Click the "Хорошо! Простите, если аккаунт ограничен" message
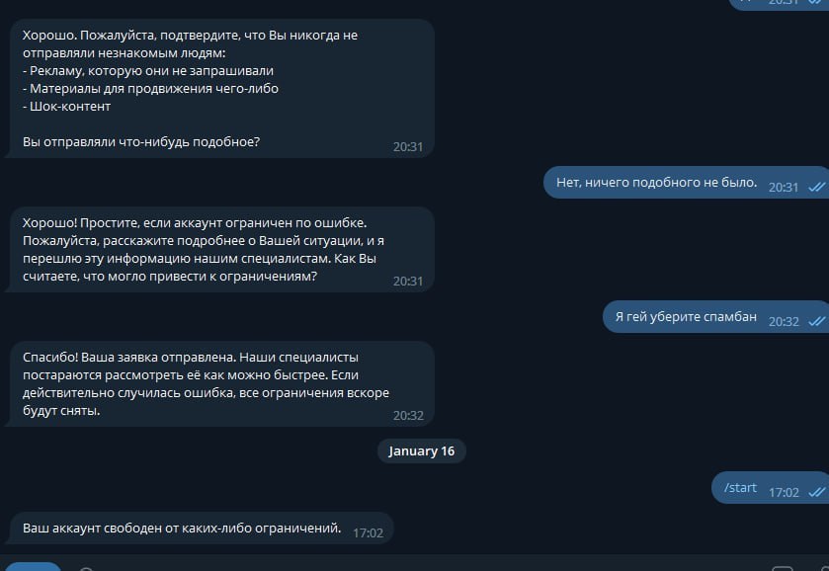829x571 pixels. pyautogui.click(x=198, y=249)
